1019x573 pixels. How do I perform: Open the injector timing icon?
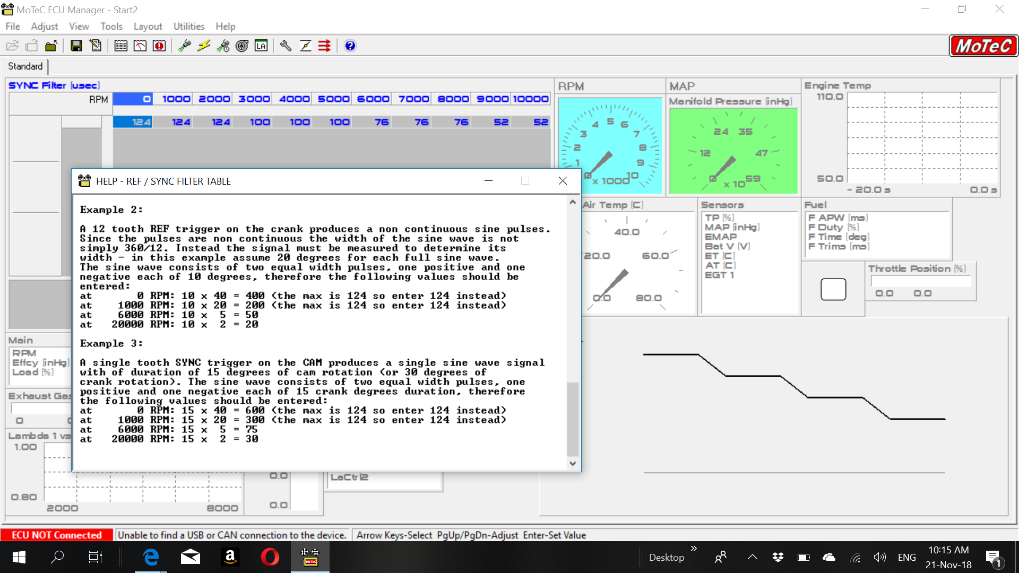pyautogui.click(x=223, y=46)
